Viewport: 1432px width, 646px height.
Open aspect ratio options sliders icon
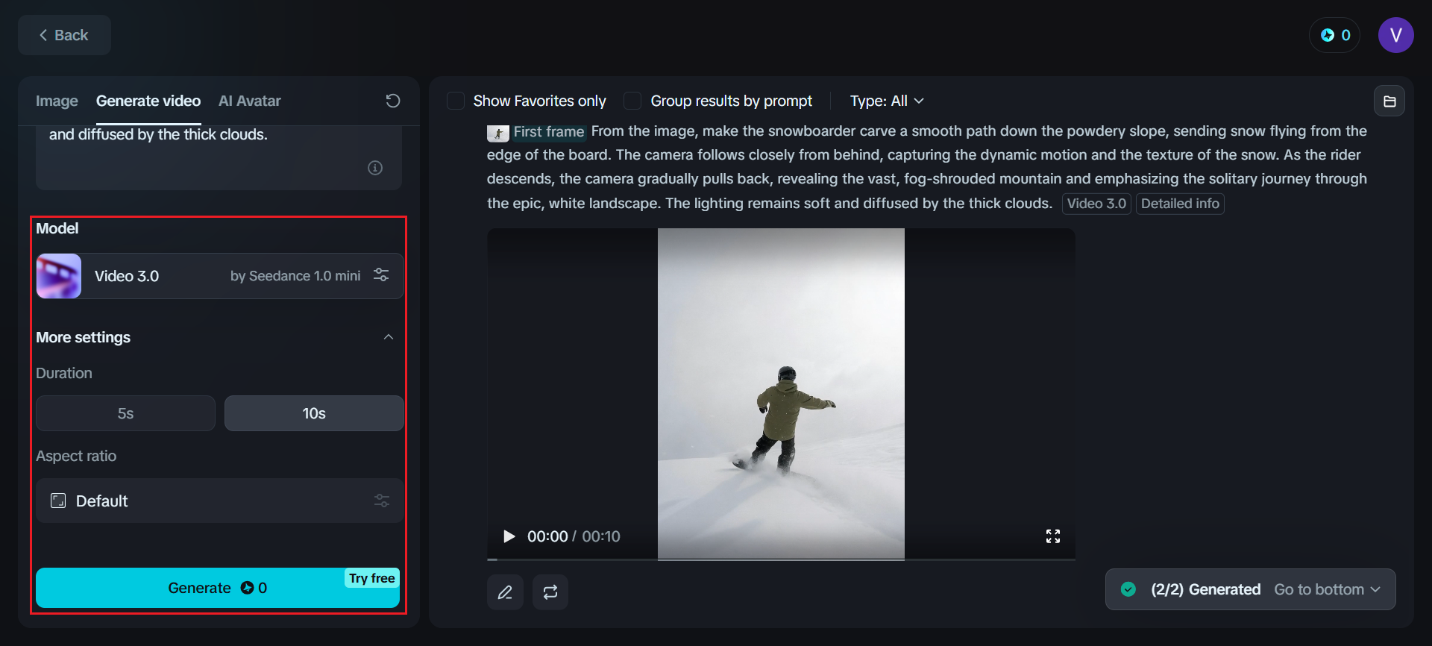(x=382, y=501)
